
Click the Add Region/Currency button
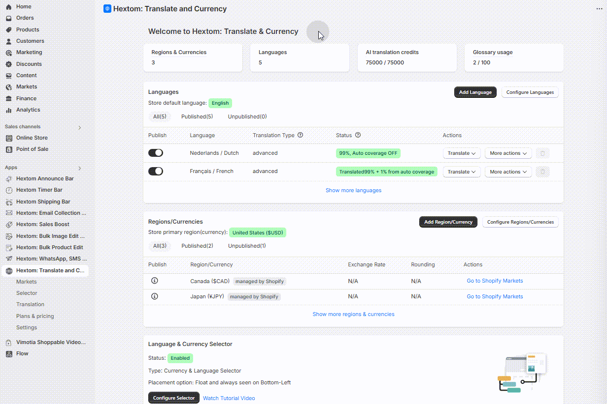(x=448, y=222)
